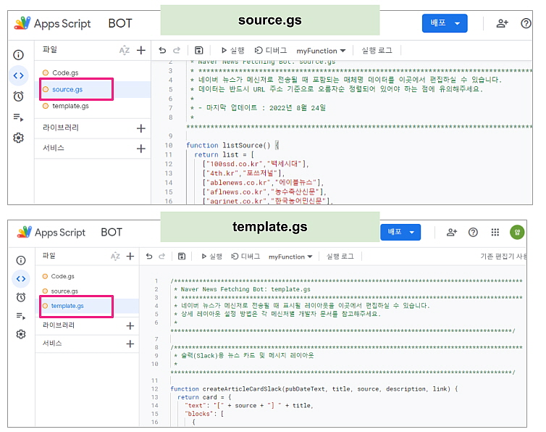Open the Triggers clock icon in the template.gs window
The image size is (546, 432).
click(20, 296)
